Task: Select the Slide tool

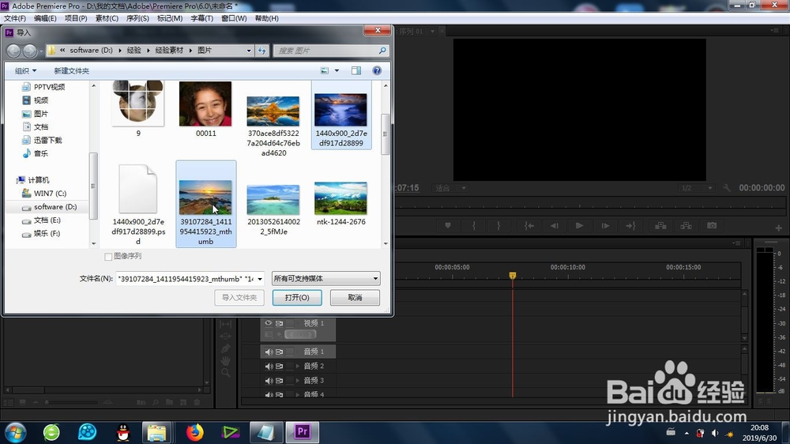Action: (226, 336)
